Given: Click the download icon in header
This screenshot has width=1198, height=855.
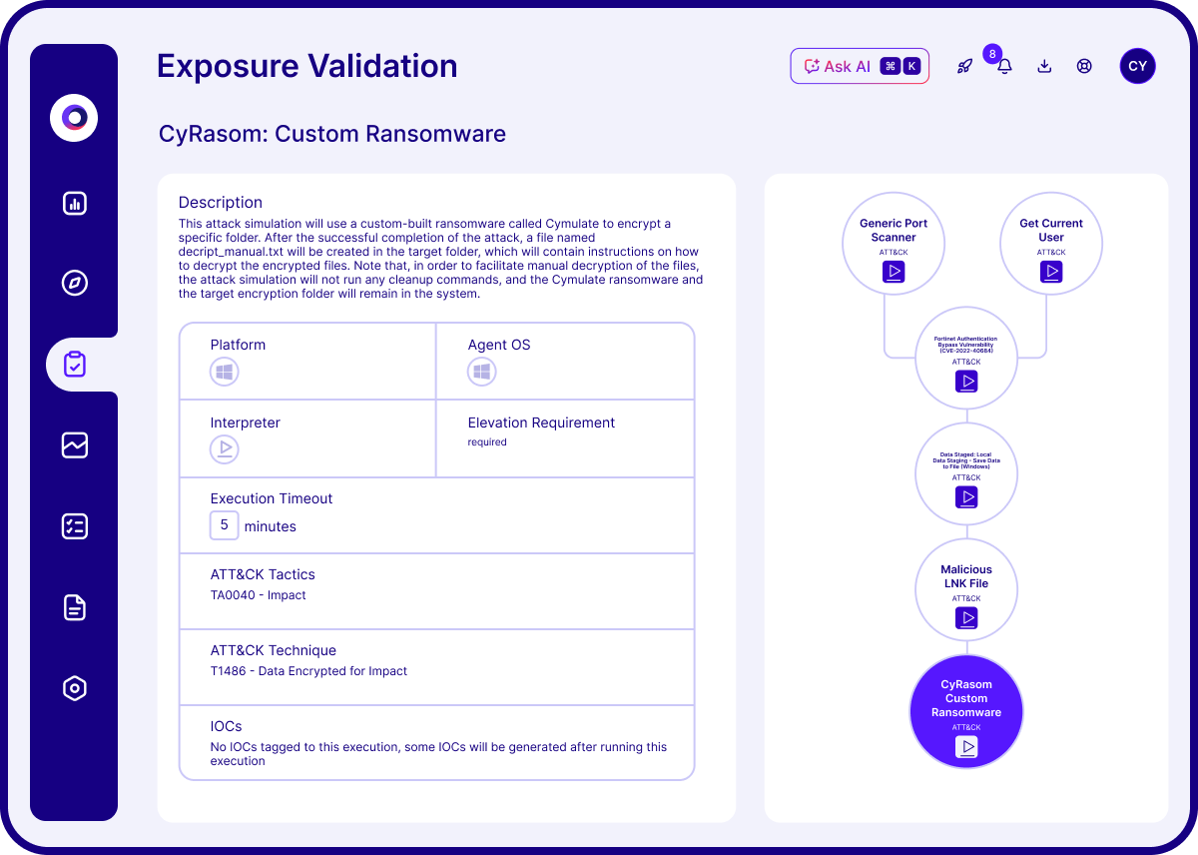Looking at the screenshot, I should coord(1044,67).
